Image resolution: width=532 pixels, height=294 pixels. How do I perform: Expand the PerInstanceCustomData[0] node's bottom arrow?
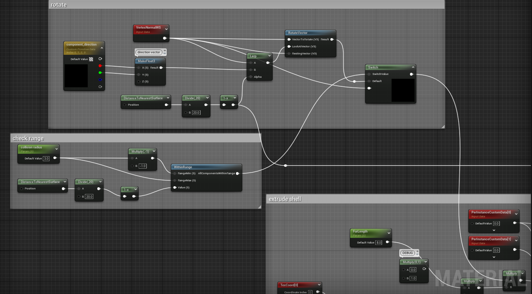pos(494,230)
